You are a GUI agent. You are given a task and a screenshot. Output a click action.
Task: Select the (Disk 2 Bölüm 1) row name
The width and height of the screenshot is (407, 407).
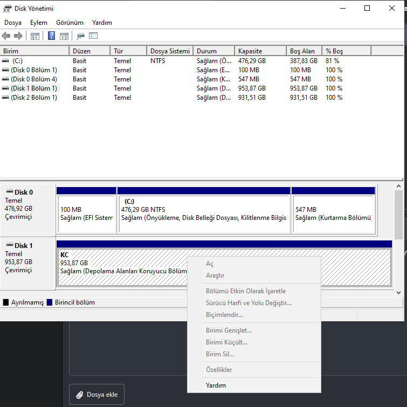34,98
